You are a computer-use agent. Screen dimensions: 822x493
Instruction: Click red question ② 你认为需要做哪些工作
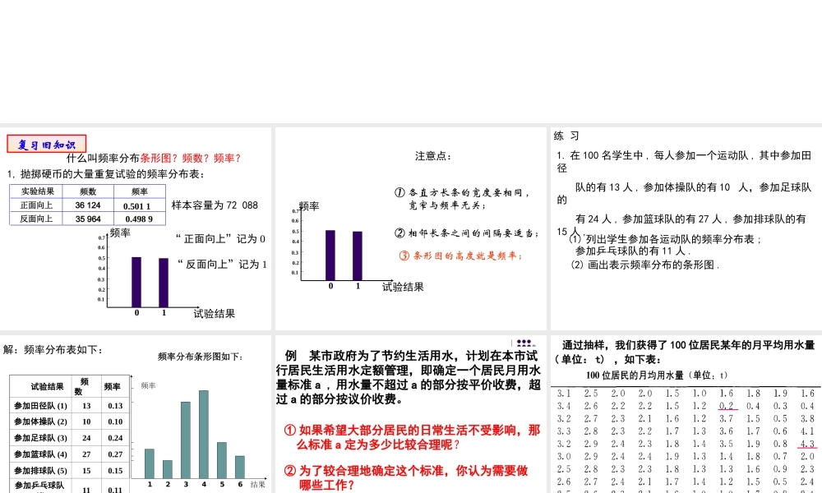pos(406,478)
